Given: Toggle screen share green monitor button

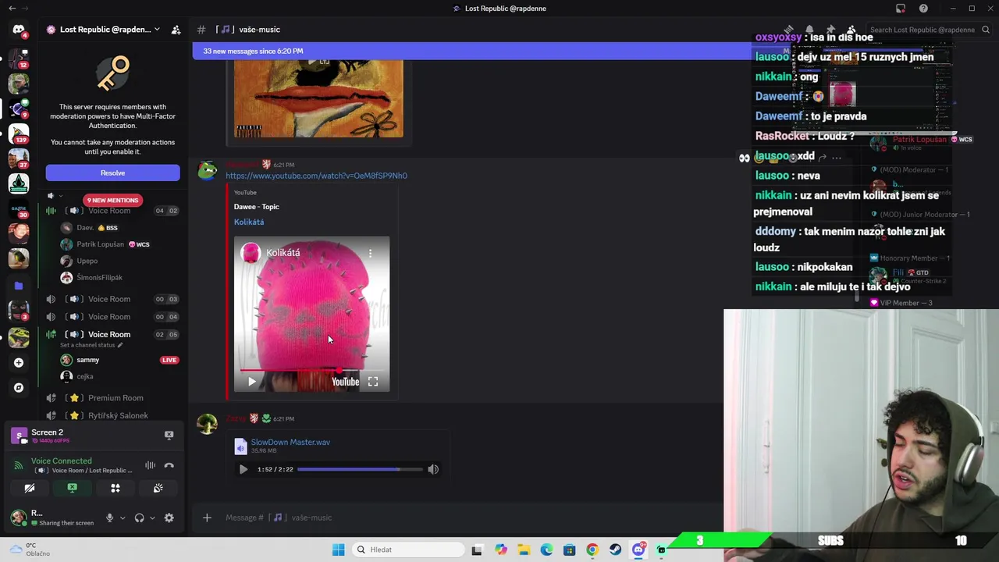Looking at the screenshot, I should (x=72, y=488).
